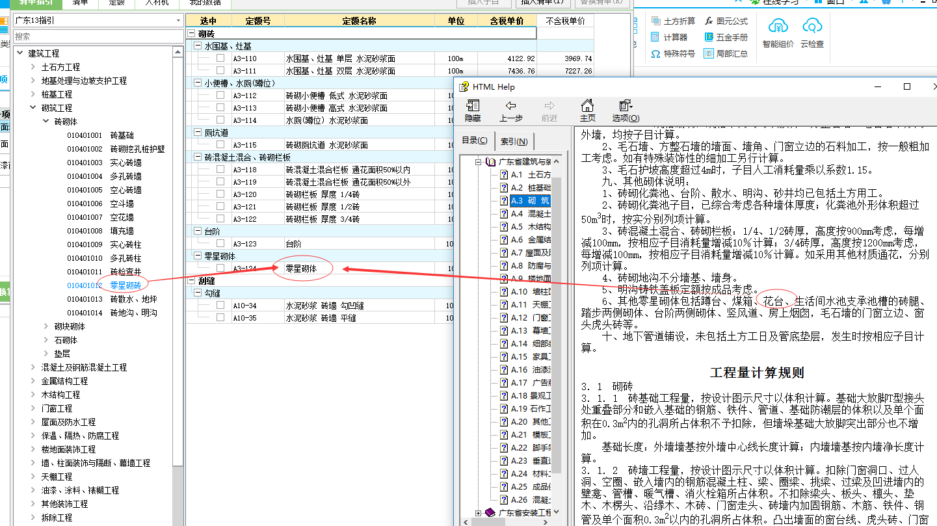Click the 含税单价 column header
Image resolution: width=937 pixels, height=526 pixels.
(507, 21)
